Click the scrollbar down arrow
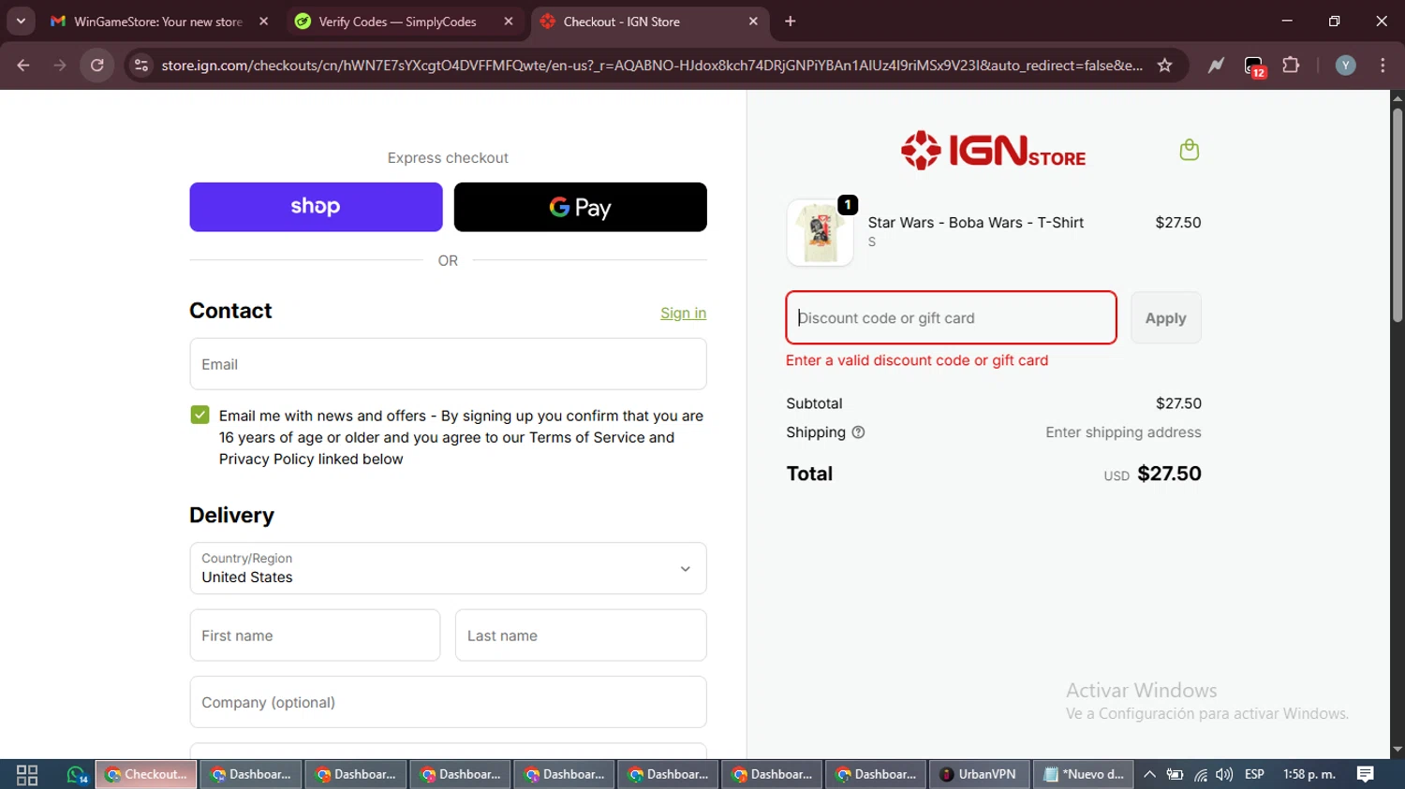1405x789 pixels. (x=1398, y=750)
